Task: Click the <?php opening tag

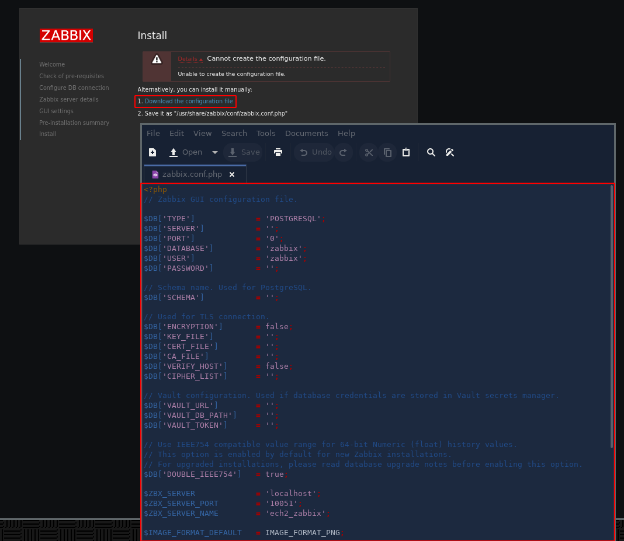Action: pyautogui.click(x=155, y=190)
